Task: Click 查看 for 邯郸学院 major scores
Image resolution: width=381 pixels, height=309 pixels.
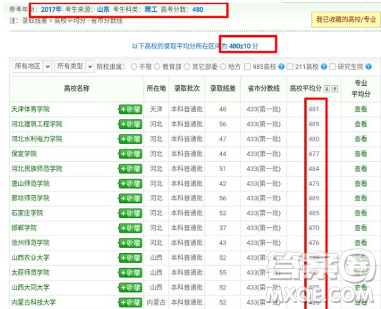Action: click(361, 228)
